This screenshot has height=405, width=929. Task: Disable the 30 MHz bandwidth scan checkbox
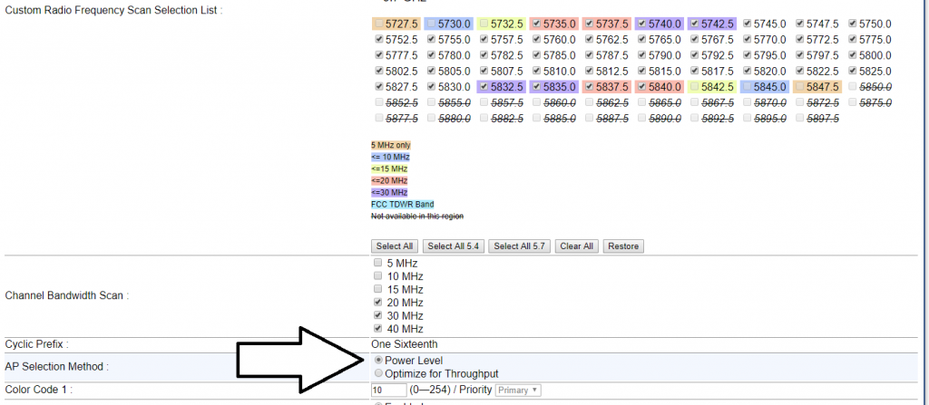click(x=378, y=315)
